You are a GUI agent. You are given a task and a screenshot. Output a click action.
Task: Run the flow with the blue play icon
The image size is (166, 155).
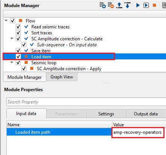tap(138, 5)
